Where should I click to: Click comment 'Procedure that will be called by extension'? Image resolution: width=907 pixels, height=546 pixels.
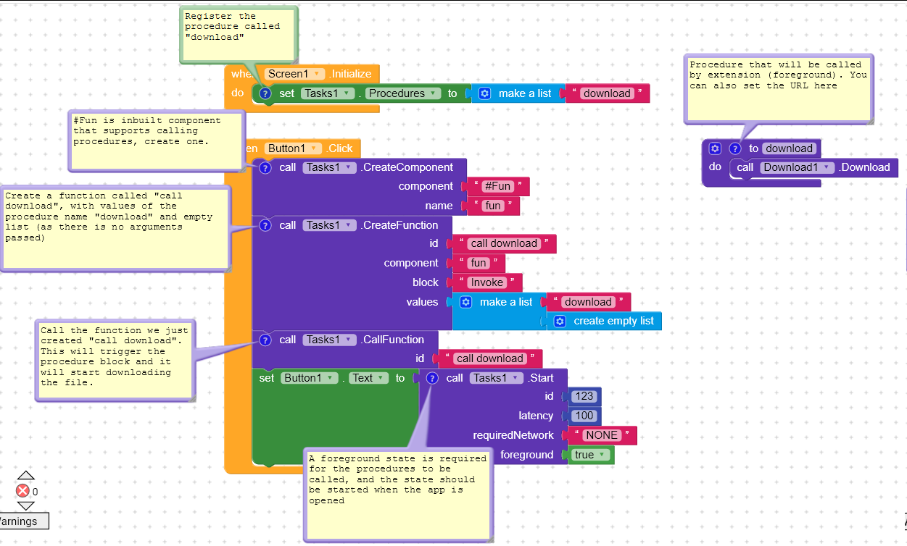(x=779, y=88)
